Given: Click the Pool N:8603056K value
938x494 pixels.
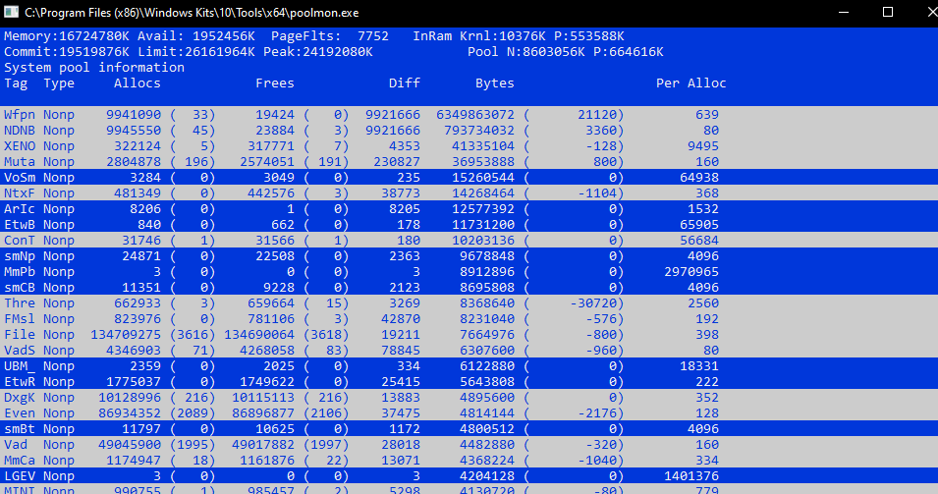Looking at the screenshot, I should (526, 51).
